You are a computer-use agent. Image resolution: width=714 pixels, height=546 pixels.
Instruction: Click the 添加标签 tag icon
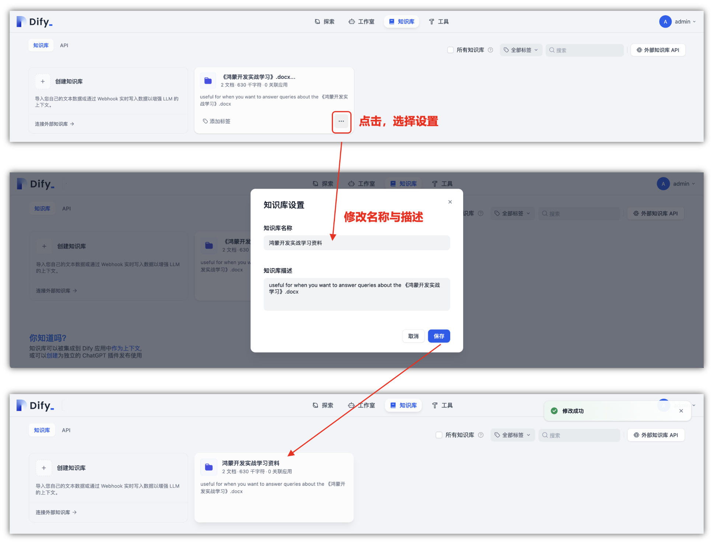pyautogui.click(x=206, y=121)
